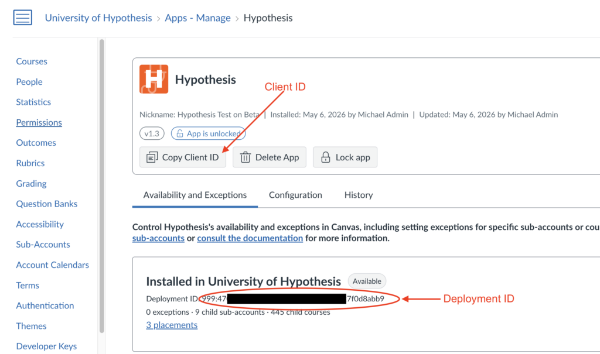
Task: Switch to the History tab
Action: pos(359,195)
